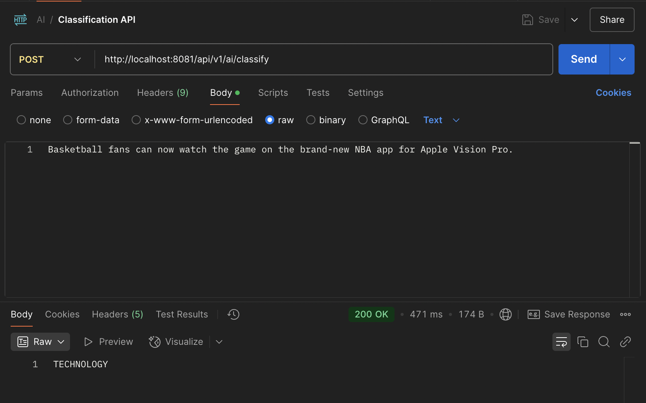Expand the Save options chevron
646x403 pixels.
pyautogui.click(x=574, y=20)
